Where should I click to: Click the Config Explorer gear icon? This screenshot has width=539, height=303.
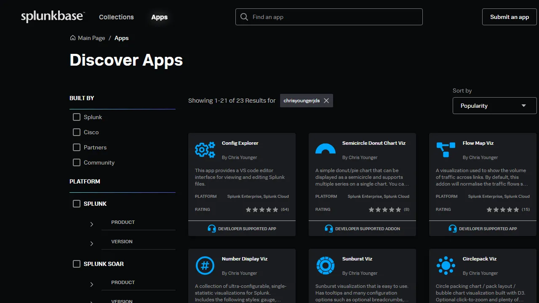(x=205, y=149)
